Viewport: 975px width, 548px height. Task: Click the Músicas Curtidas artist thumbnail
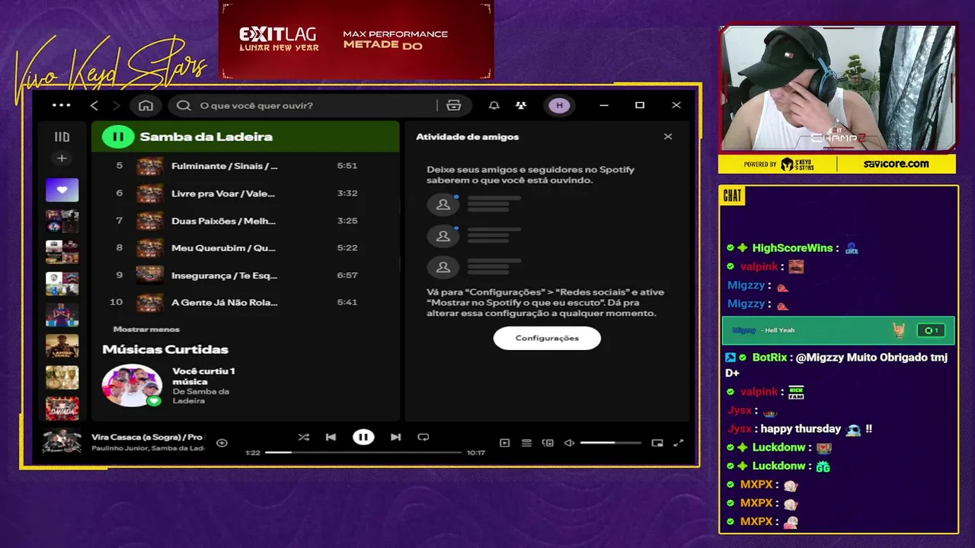tap(133, 385)
